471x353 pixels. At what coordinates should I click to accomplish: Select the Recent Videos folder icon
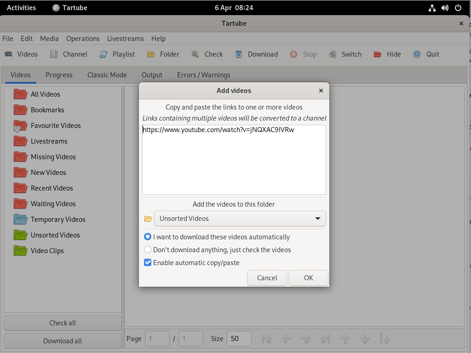pyautogui.click(x=20, y=188)
